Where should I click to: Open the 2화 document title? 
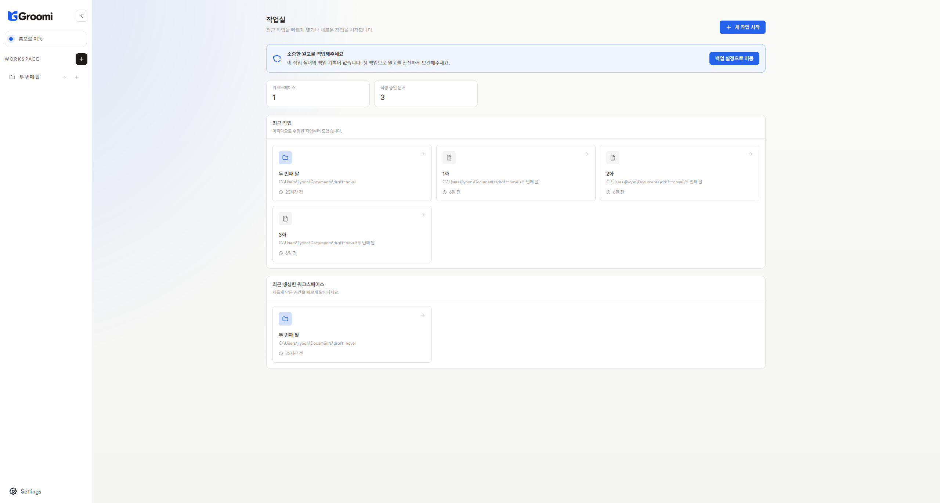click(610, 174)
